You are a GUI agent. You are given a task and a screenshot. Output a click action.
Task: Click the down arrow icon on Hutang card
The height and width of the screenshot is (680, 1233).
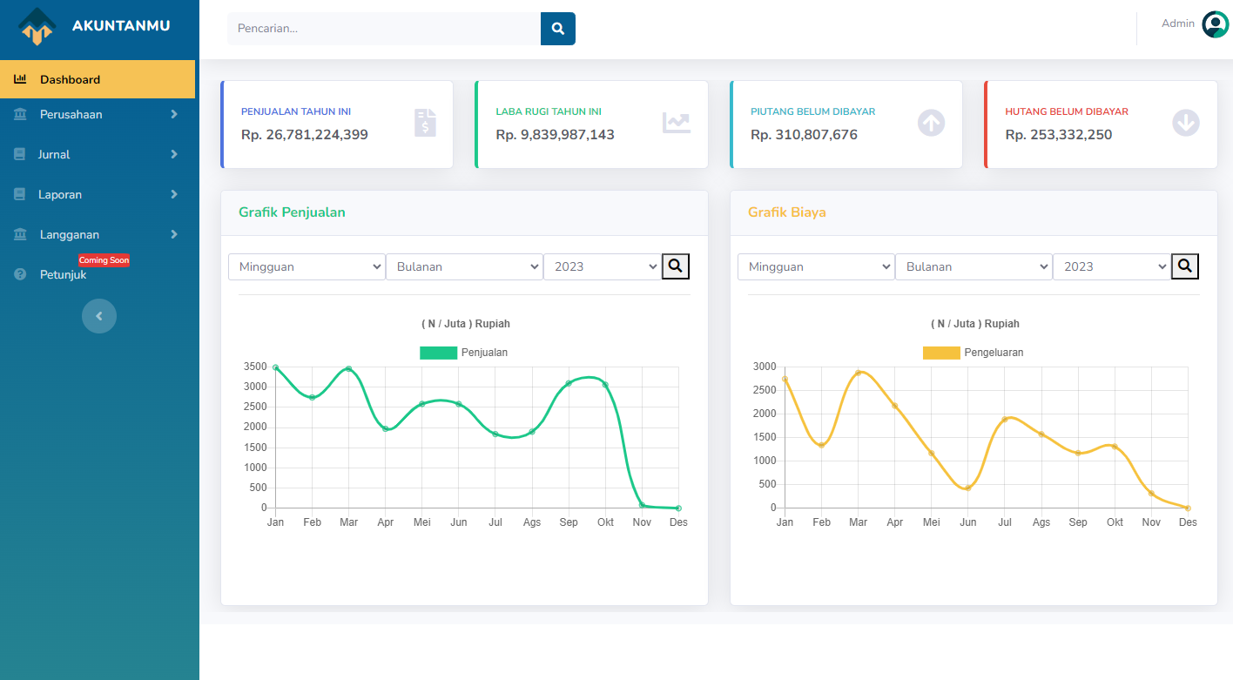point(1186,123)
